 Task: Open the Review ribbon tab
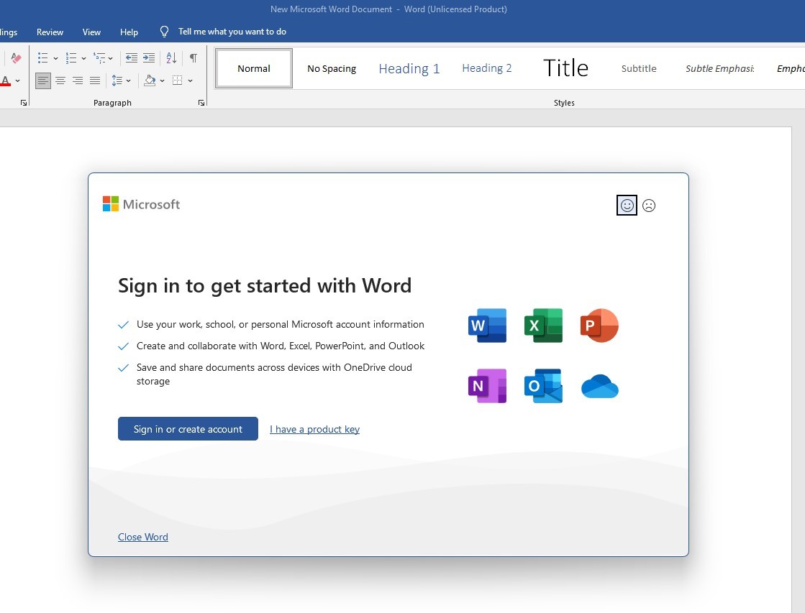[x=50, y=32]
